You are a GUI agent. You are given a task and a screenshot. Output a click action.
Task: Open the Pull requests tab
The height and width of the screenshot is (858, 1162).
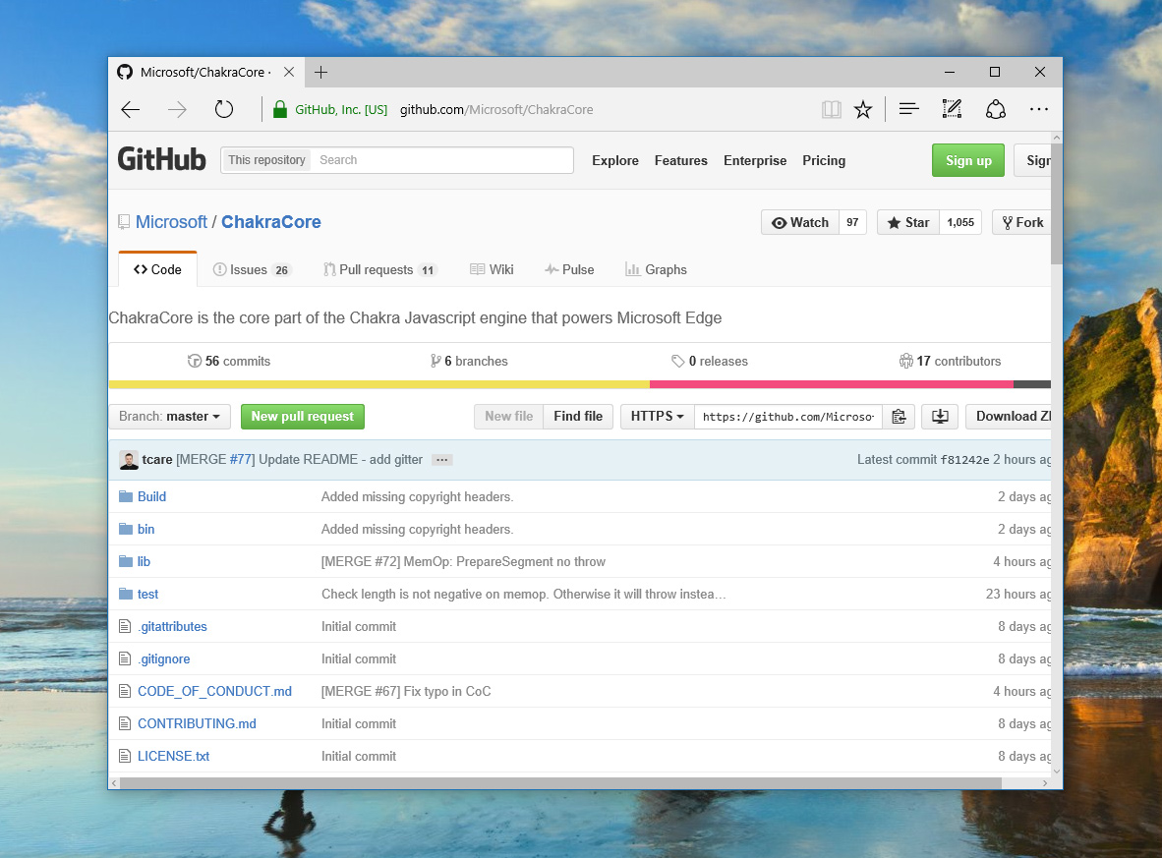pyautogui.click(x=379, y=270)
